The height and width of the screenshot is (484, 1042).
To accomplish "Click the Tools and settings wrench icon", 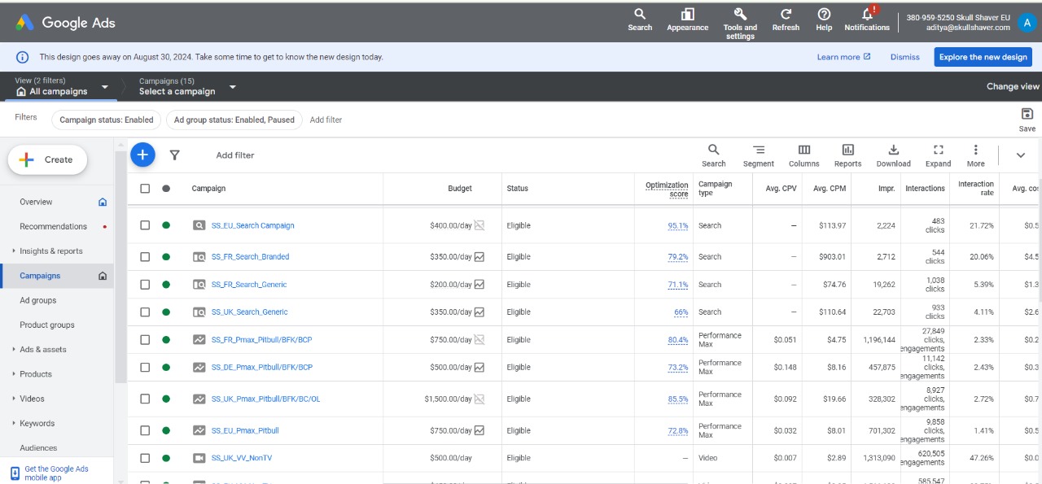I will coord(740,15).
